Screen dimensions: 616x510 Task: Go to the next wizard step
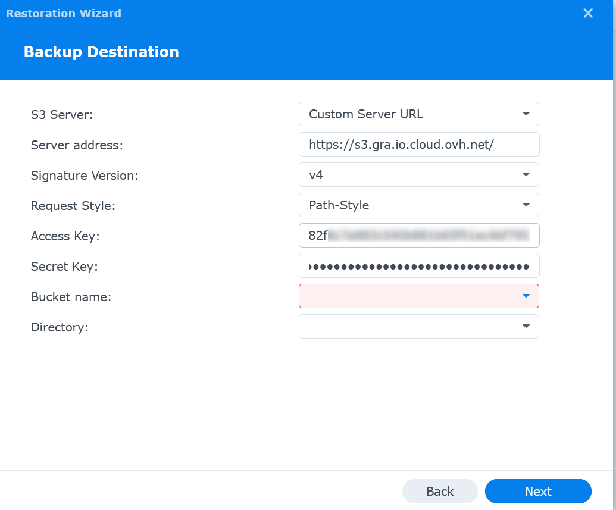(x=537, y=492)
